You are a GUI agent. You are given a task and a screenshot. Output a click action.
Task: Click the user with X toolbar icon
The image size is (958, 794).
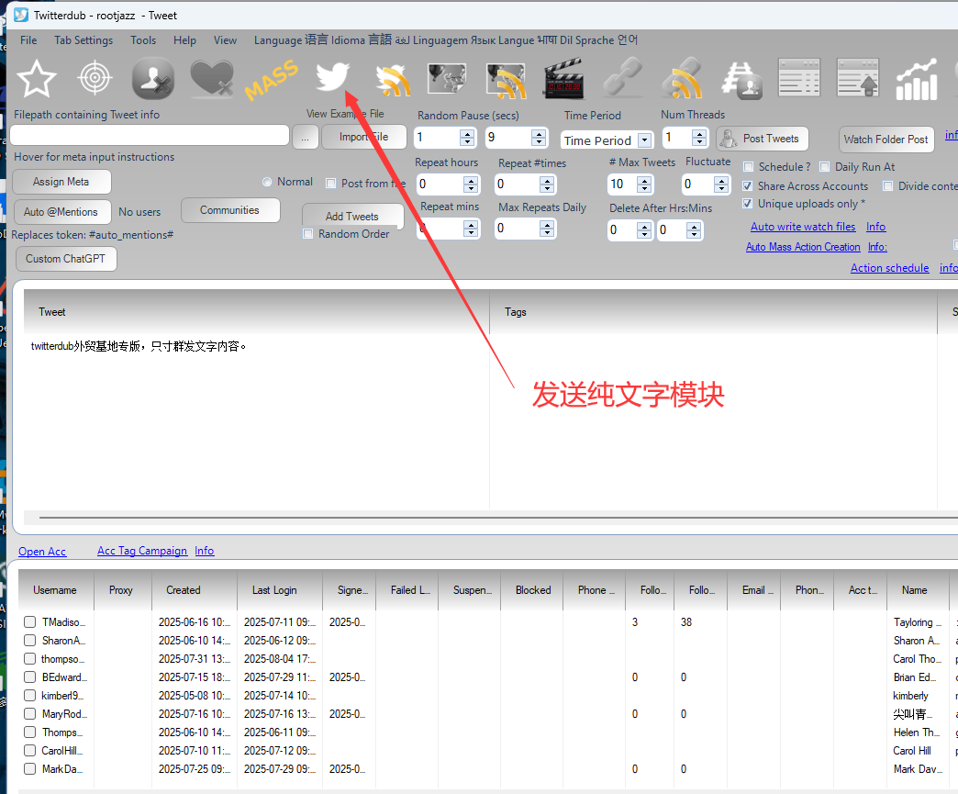pyautogui.click(x=152, y=79)
